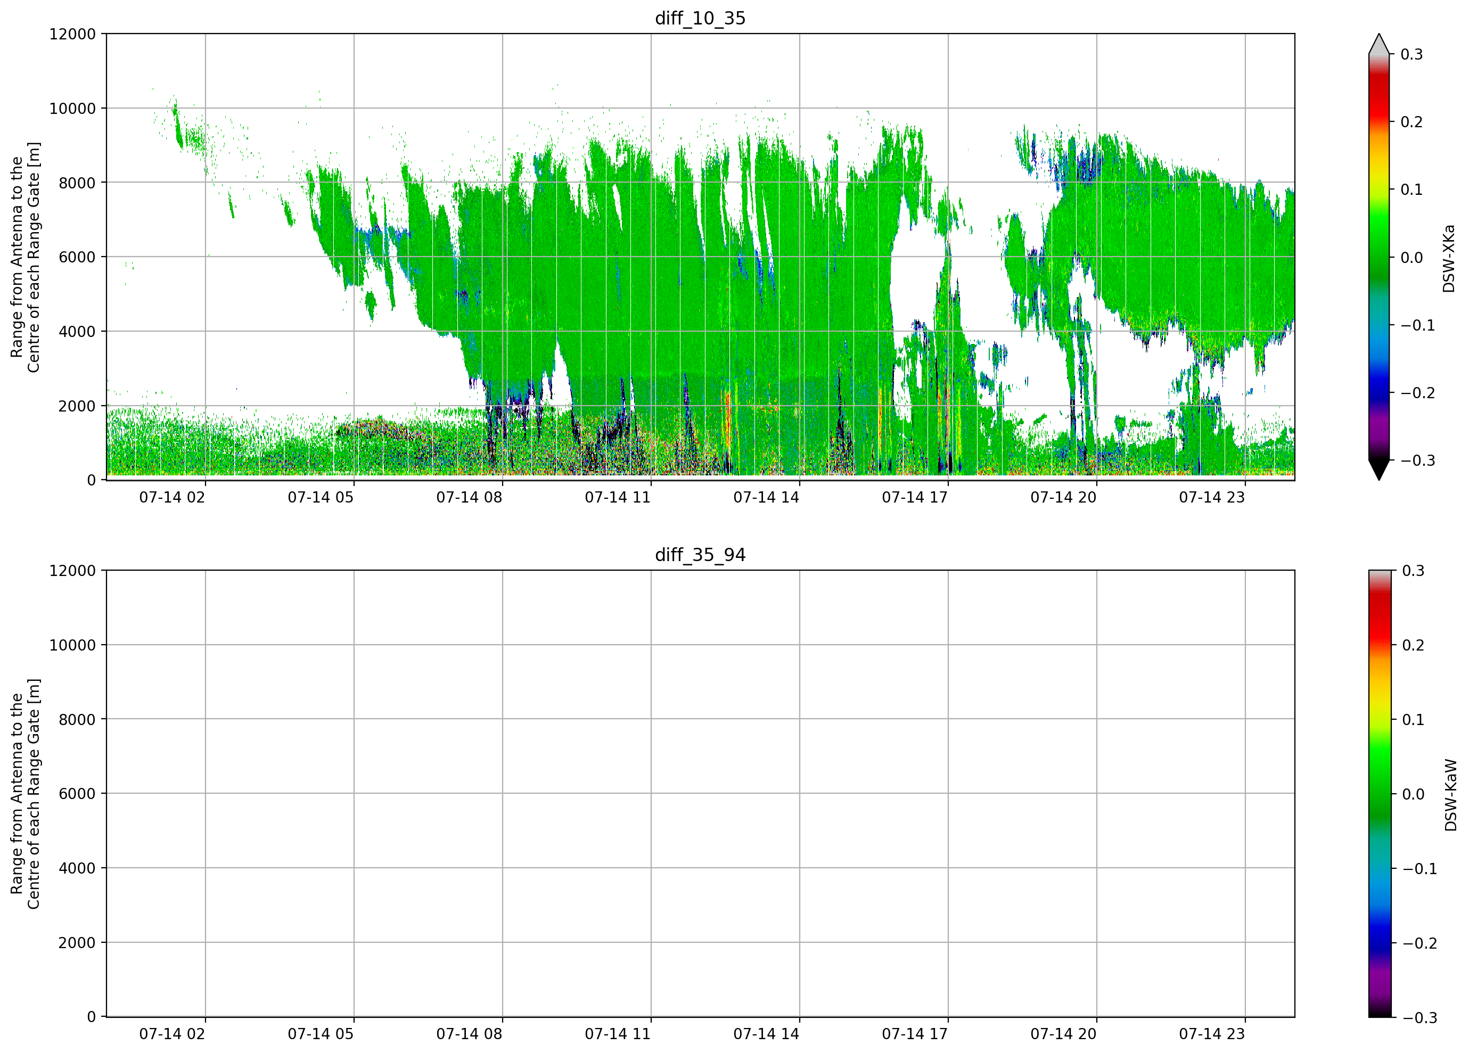
Task: Click the gray upper arrow of DSW-XKa colorbar
Action: (x=1379, y=44)
